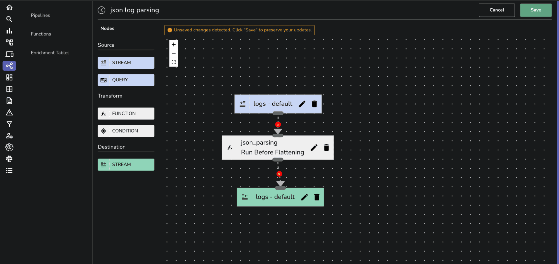Cancel the pipeline edits
Viewport: 559px width, 264px height.
[x=497, y=10]
